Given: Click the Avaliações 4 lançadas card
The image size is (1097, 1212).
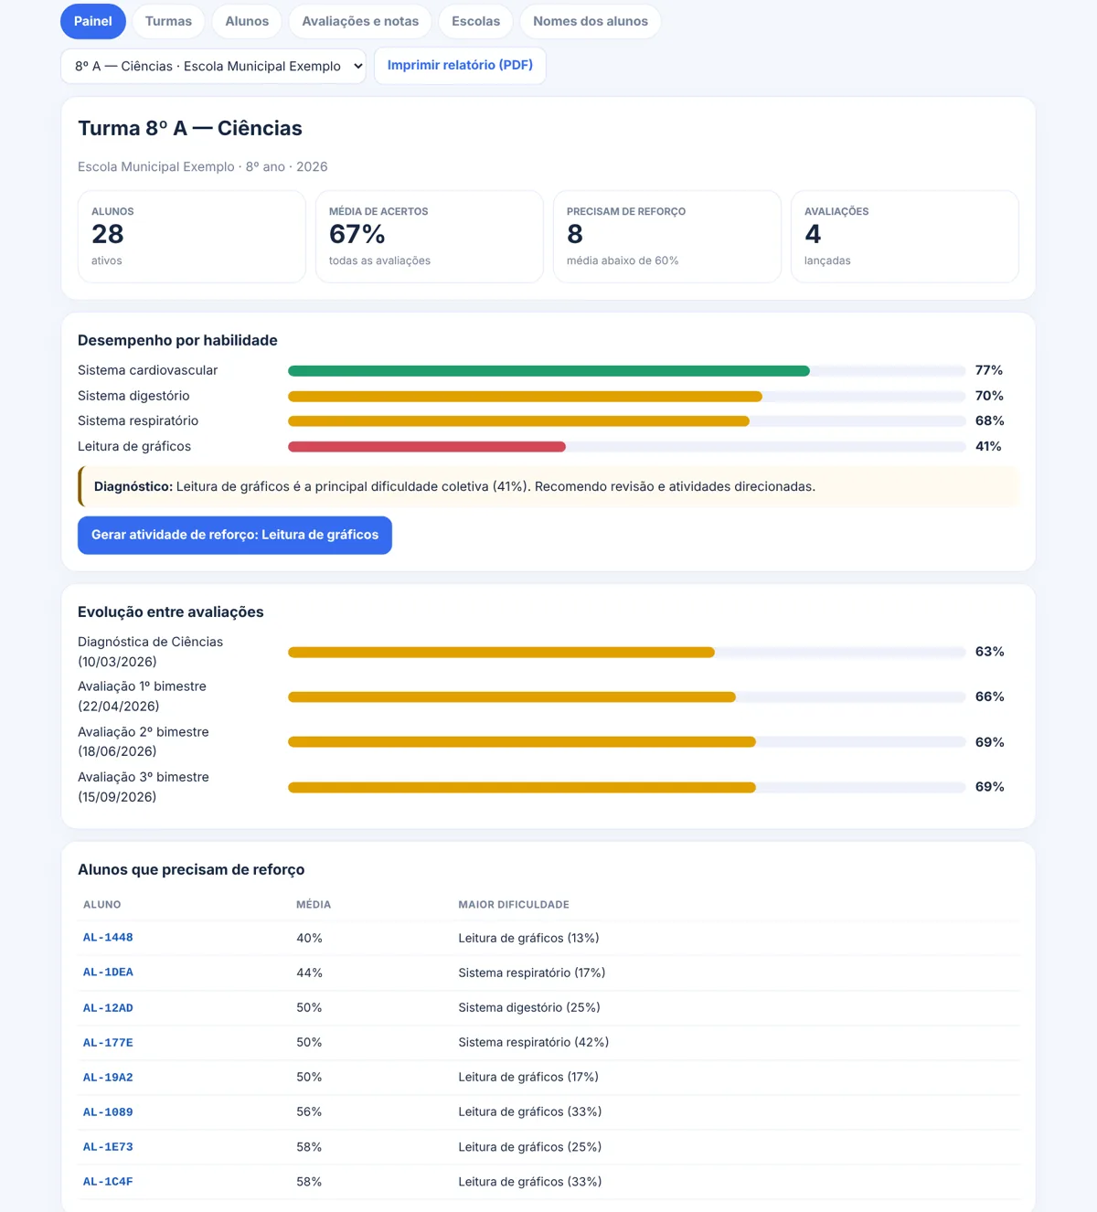Looking at the screenshot, I should (905, 237).
